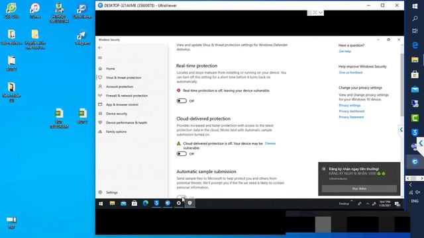424x238 pixels.
Task: Open App & browser control section
Action: point(122,104)
